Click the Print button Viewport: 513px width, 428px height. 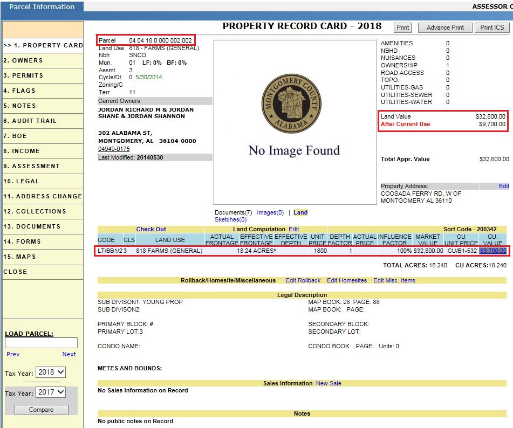(403, 27)
